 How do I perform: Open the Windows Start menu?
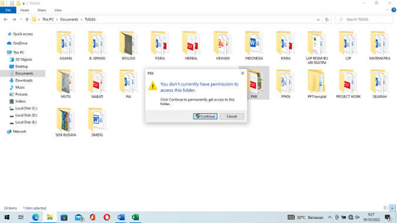[7, 217]
